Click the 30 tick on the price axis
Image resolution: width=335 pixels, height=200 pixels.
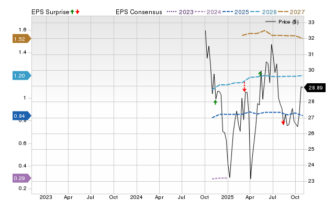pos(311,70)
